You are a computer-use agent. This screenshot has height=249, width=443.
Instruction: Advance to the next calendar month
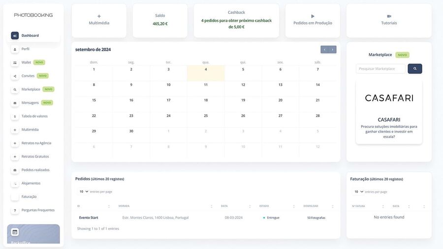click(x=333, y=50)
